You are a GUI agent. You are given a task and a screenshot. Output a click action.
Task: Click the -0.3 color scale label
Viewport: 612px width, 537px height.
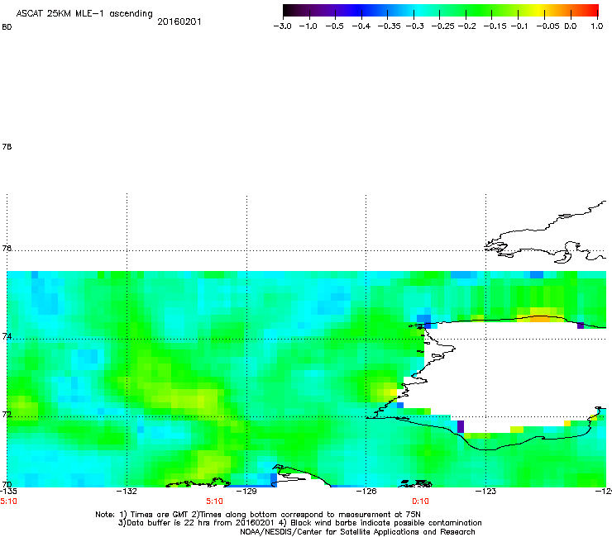click(x=415, y=26)
